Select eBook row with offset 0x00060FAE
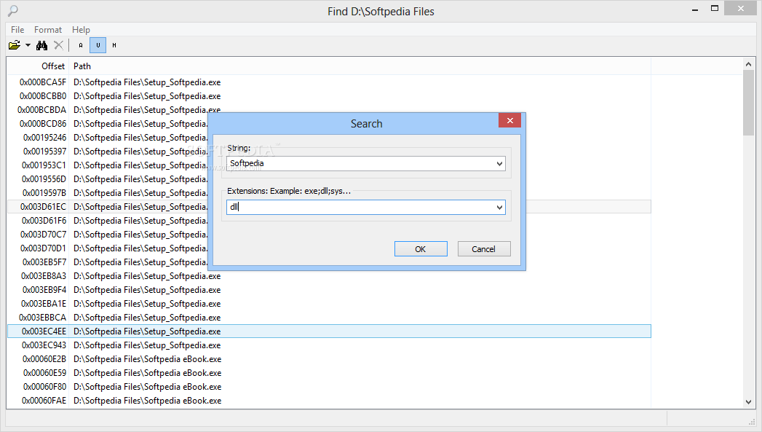Viewport: 762px width, 432px height. [x=329, y=401]
